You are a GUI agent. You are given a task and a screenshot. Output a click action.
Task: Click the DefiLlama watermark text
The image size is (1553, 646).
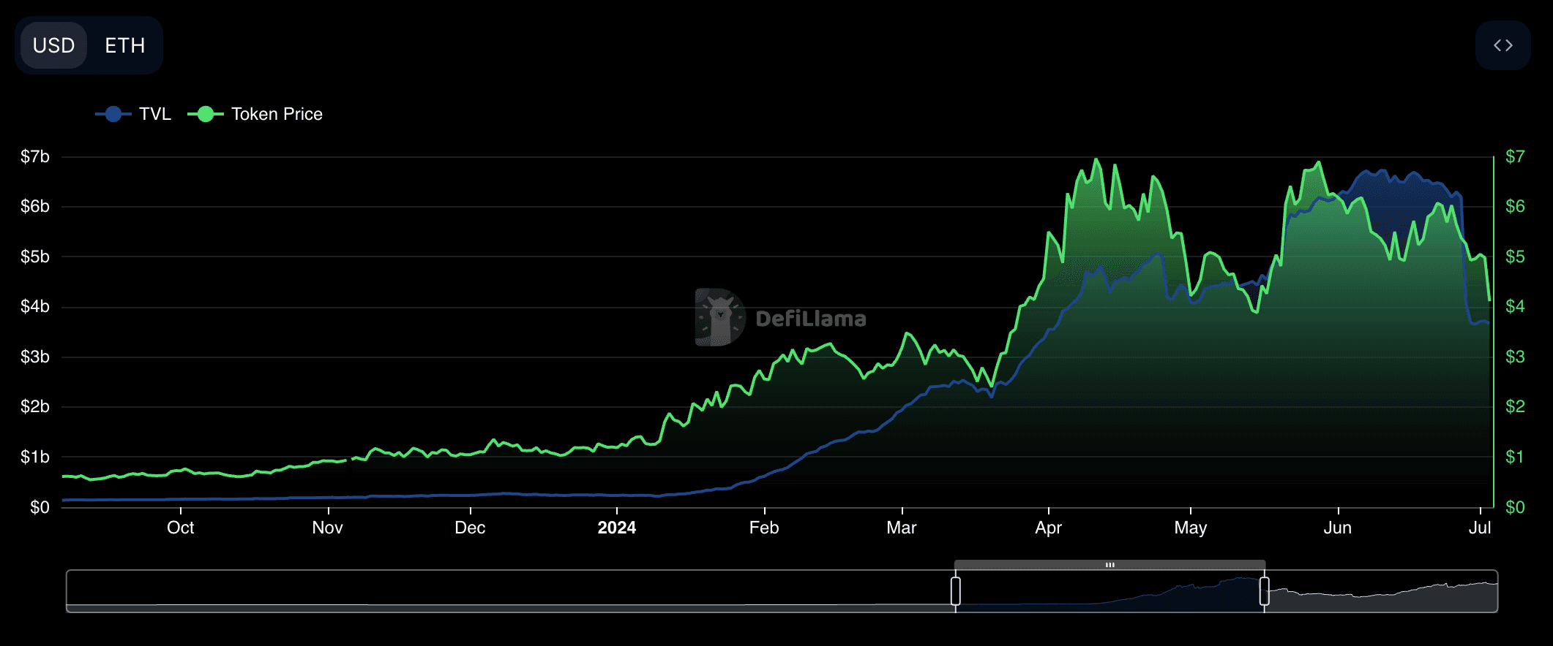810,319
